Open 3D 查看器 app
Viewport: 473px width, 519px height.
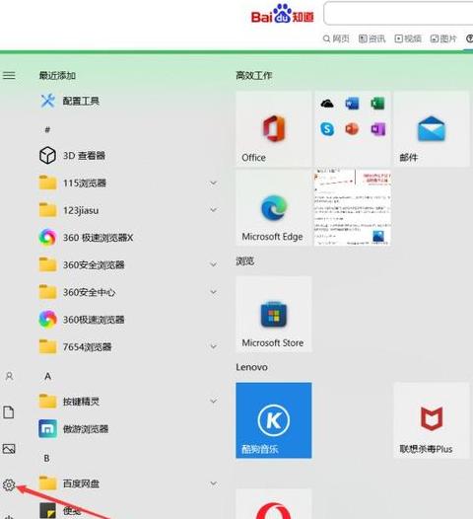pyautogui.click(x=72, y=156)
